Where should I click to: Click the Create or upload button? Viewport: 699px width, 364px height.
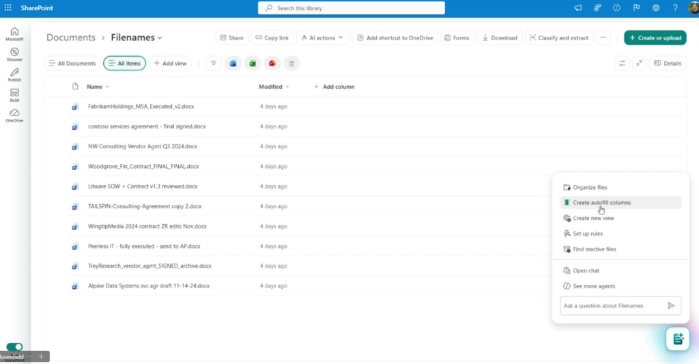click(x=655, y=38)
